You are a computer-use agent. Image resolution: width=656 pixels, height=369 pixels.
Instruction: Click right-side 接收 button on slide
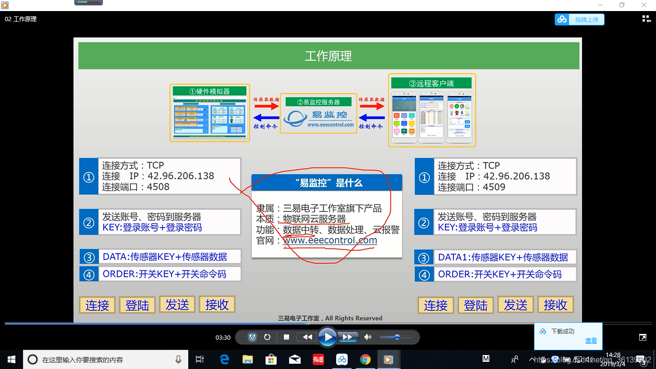click(x=556, y=305)
